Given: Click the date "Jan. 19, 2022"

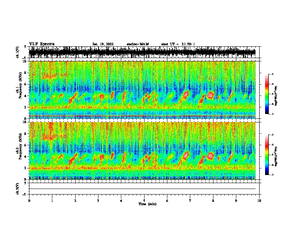Looking at the screenshot, I should (103, 44).
